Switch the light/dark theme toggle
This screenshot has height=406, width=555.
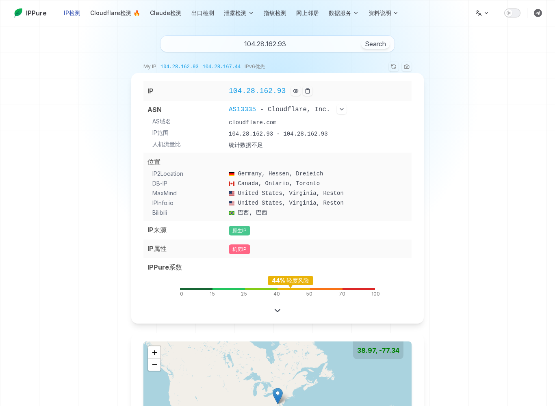click(512, 13)
